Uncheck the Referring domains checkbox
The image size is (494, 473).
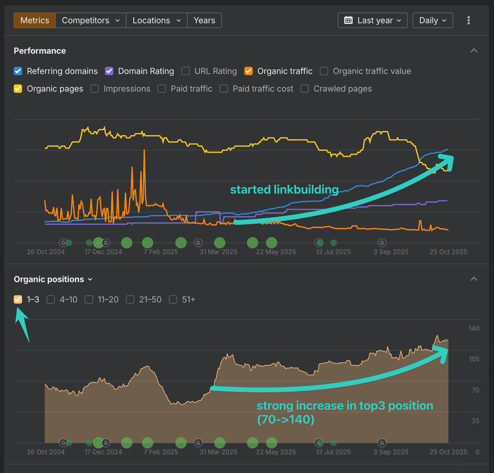click(x=18, y=71)
